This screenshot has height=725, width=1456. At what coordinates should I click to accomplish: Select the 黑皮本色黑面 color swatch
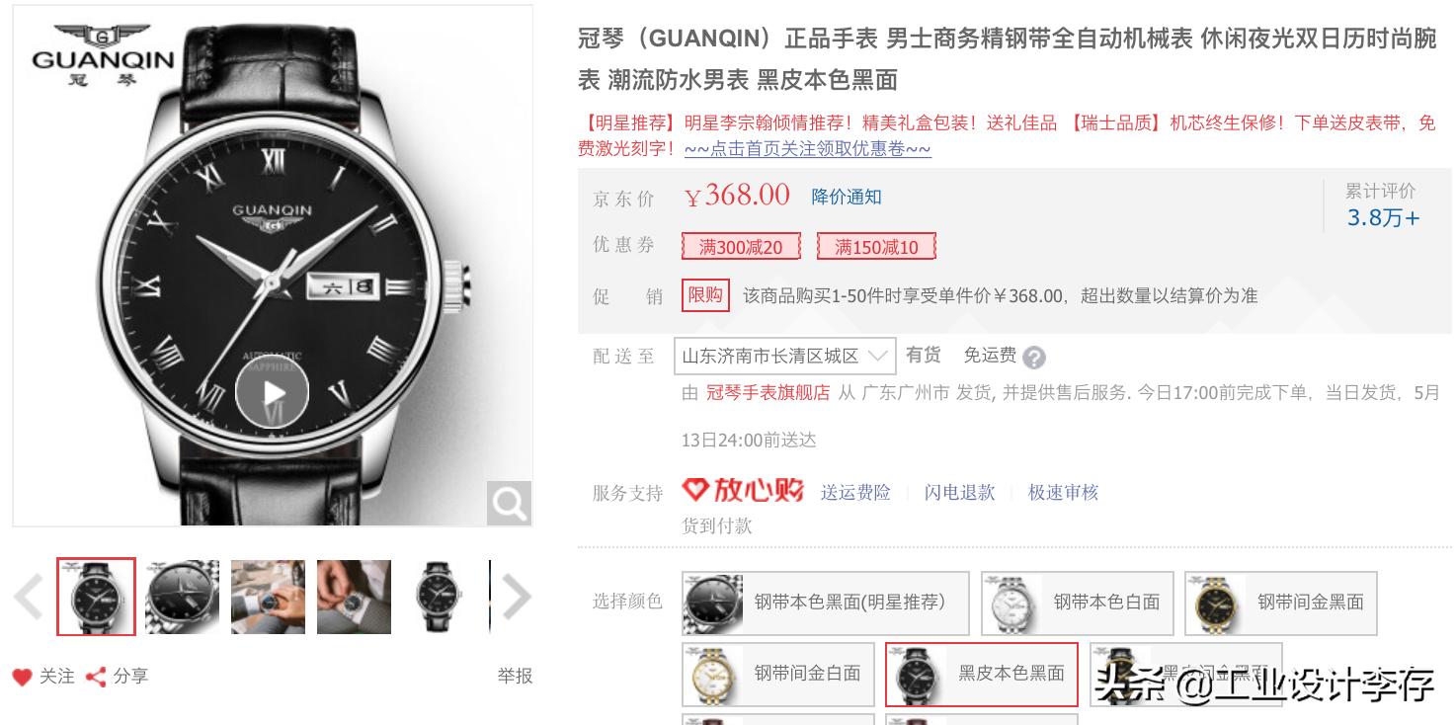(x=982, y=674)
